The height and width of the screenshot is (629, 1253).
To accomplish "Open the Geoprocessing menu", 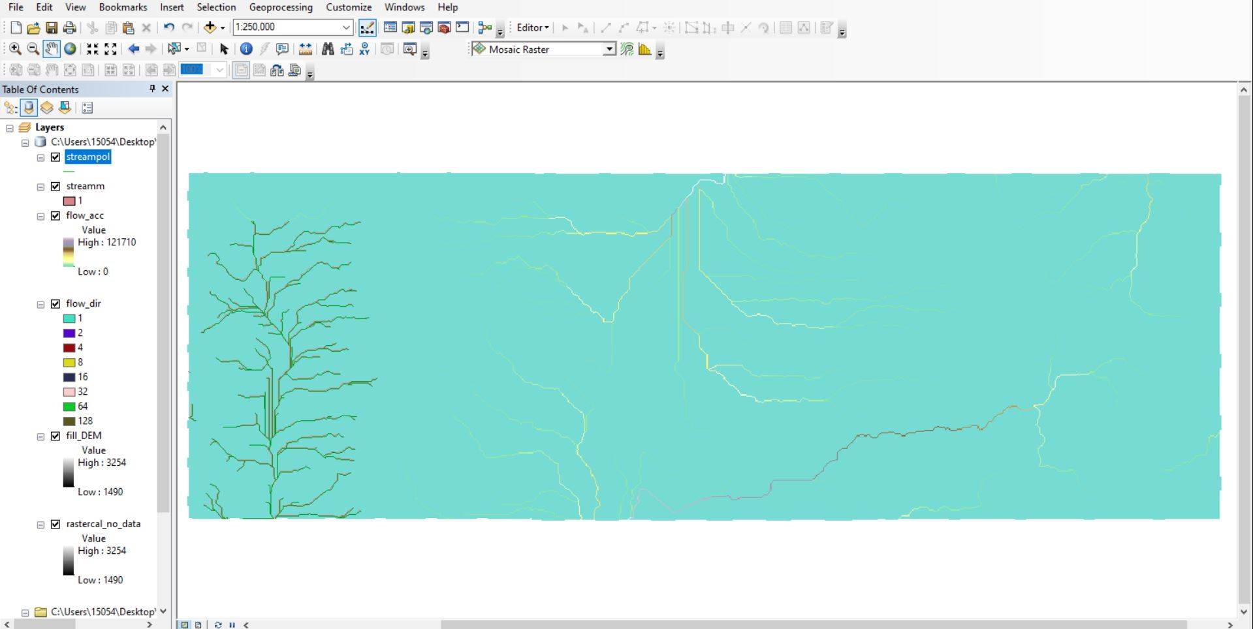I will [x=281, y=7].
